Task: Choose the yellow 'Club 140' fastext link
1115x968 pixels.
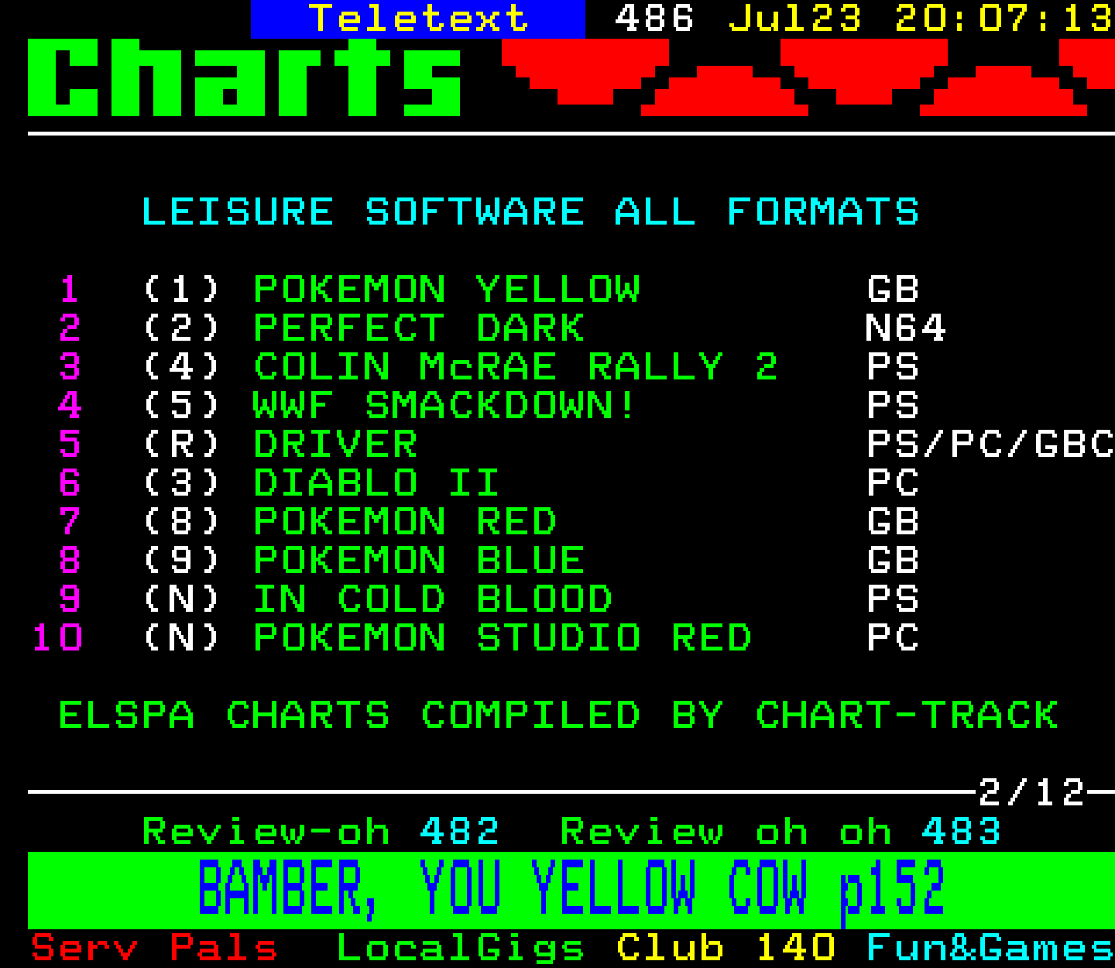Action: coord(726,948)
